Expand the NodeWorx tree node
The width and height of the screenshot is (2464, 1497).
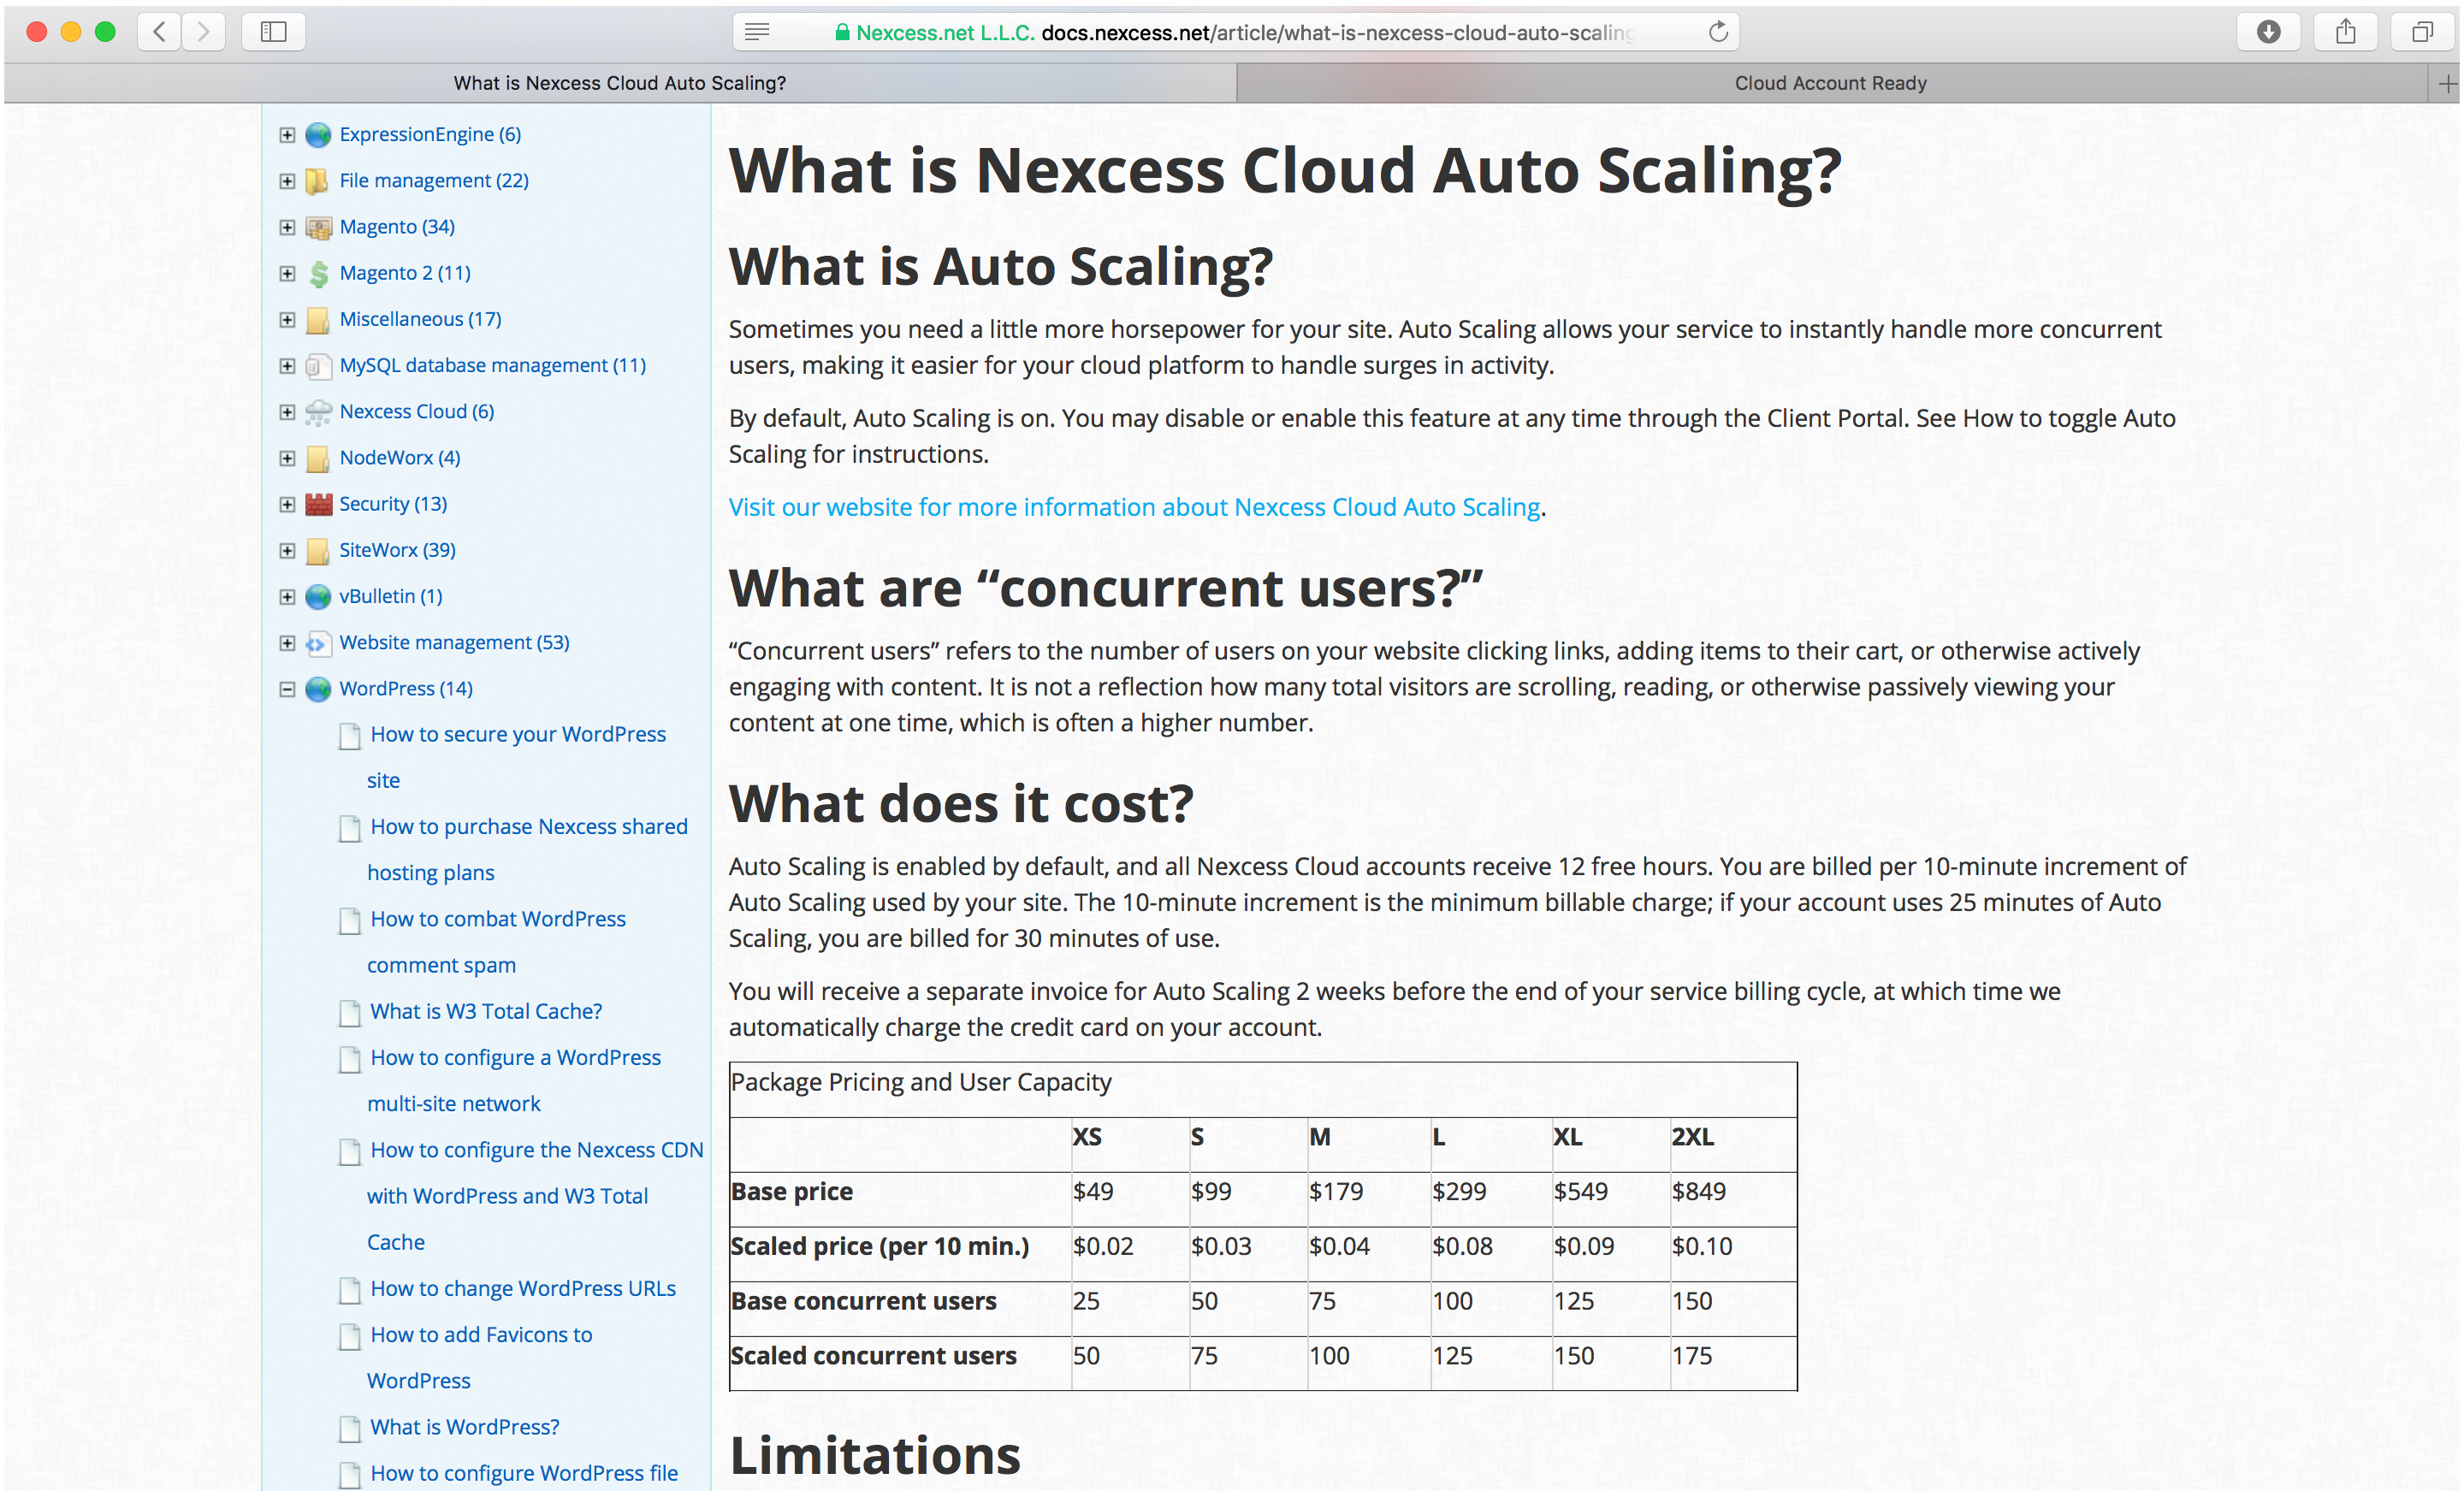(287, 458)
